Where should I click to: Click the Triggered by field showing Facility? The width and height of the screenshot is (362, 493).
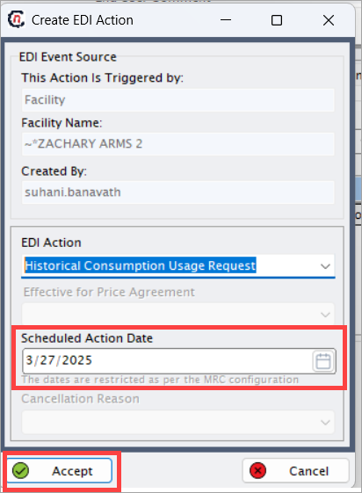pyautogui.click(x=177, y=99)
